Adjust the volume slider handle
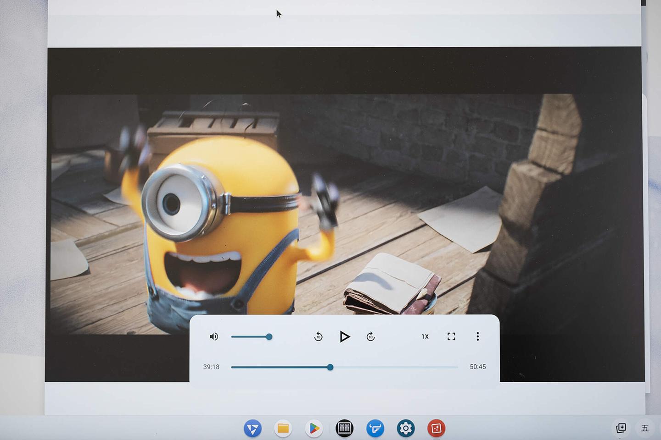 pyautogui.click(x=269, y=337)
